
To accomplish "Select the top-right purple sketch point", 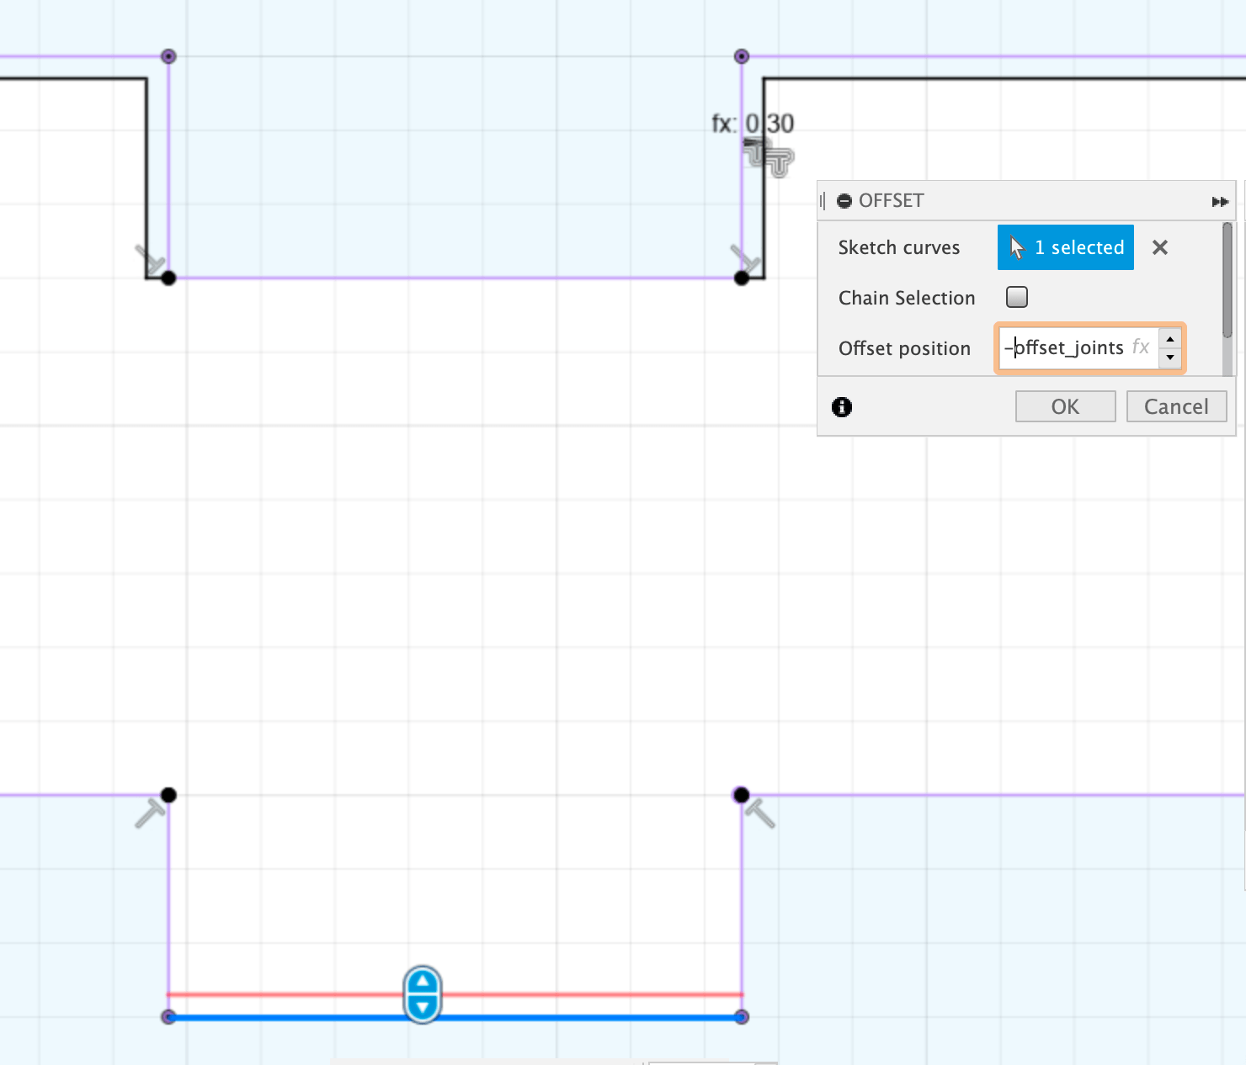I will (742, 56).
